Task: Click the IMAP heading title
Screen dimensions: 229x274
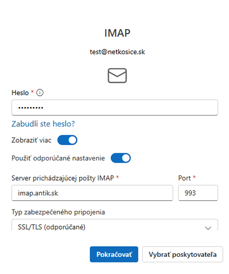Action: [x=117, y=33]
